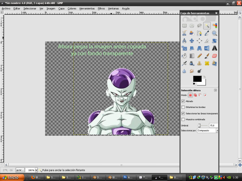Select the Eraser tool

pos(214,56)
